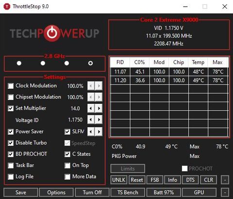This screenshot has height=199, width=233.
Task: Click the Chip column header
Action: (179, 62)
